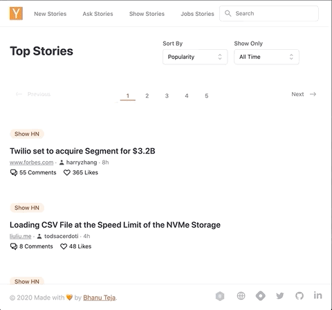The image size is (332, 310).
Task: Click the hexagon icon in footer
Action: pos(220,296)
